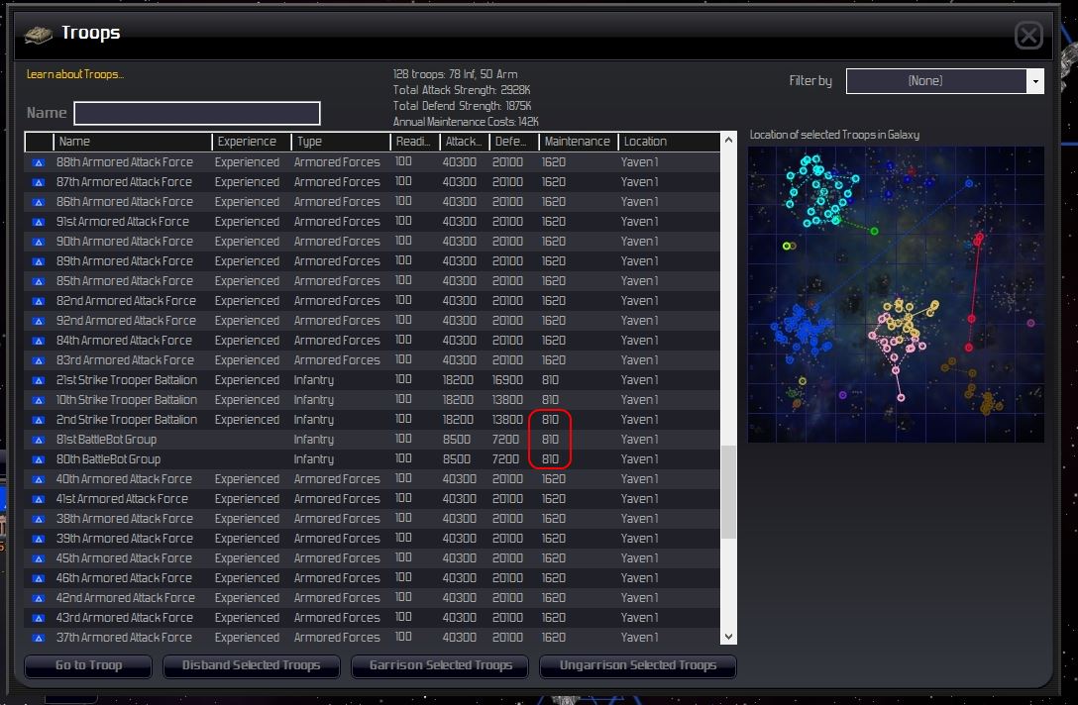Sort by Defend strength column header
Image resolution: width=1078 pixels, height=705 pixels.
(x=513, y=142)
